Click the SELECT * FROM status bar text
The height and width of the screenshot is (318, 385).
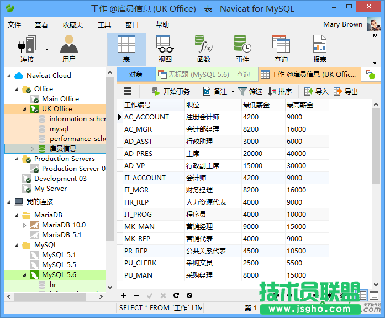tap(161, 308)
